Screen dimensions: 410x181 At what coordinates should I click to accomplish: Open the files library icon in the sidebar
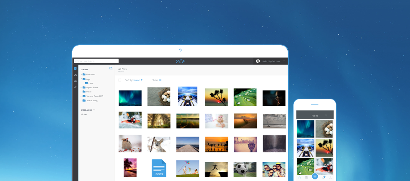pyautogui.click(x=75, y=69)
